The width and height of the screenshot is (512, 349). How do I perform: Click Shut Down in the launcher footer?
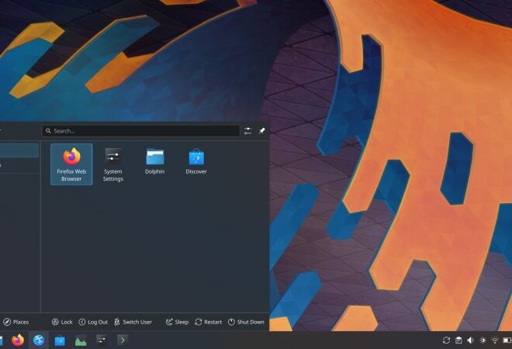pos(246,322)
